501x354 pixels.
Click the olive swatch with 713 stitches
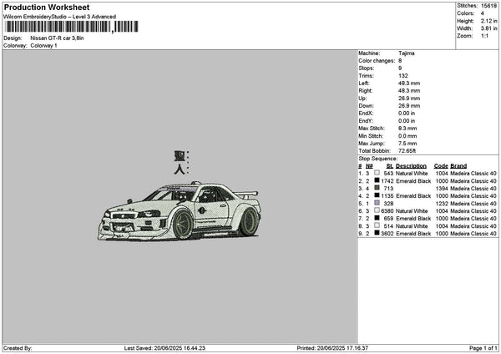377,188
